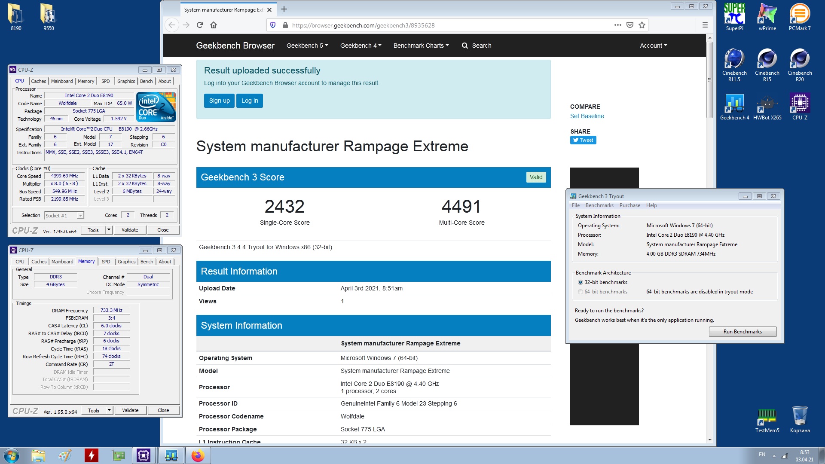Launch TestMem5 from the desktop
The height and width of the screenshot is (464, 825).
coord(767,420)
